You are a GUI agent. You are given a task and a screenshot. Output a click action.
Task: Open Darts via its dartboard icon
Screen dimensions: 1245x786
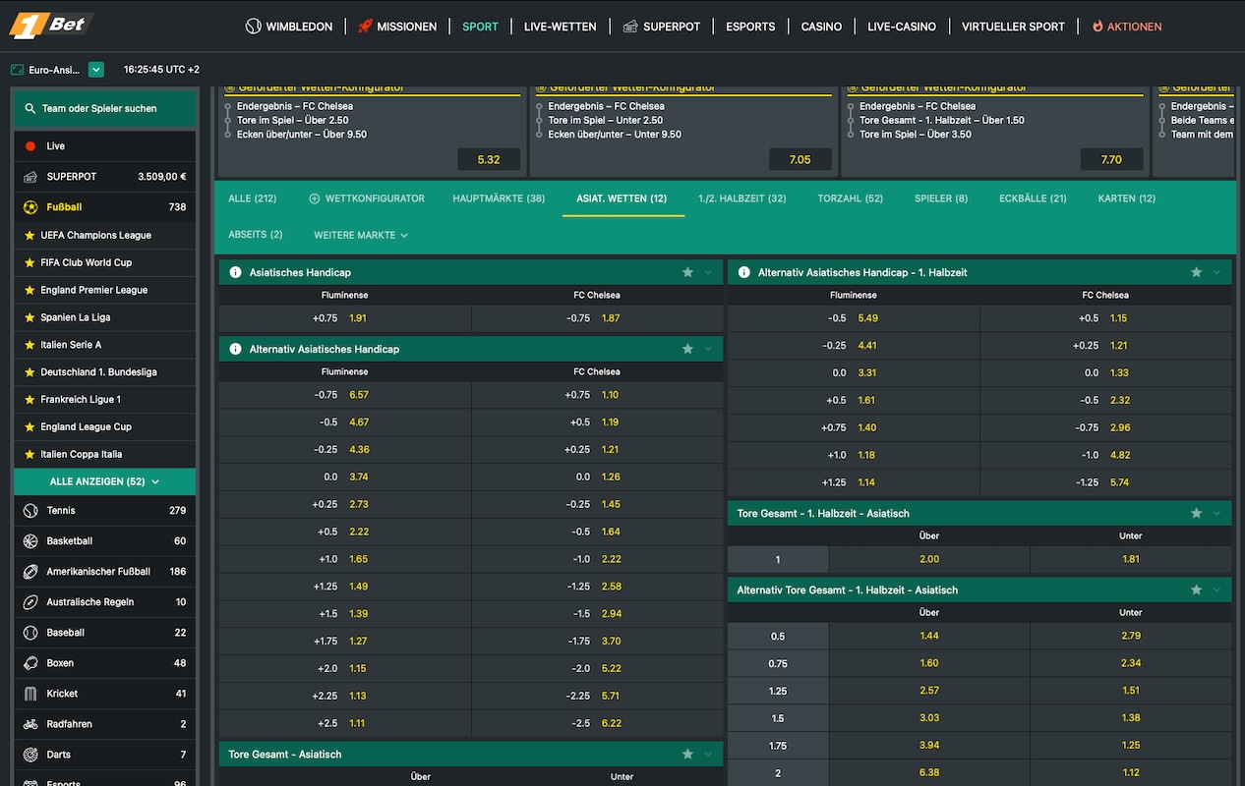tap(29, 754)
